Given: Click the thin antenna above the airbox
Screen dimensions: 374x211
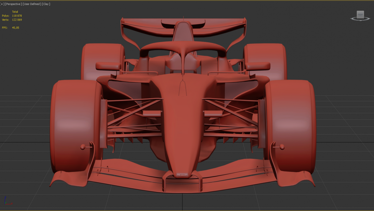Looking at the screenshot, I should click(x=183, y=19).
